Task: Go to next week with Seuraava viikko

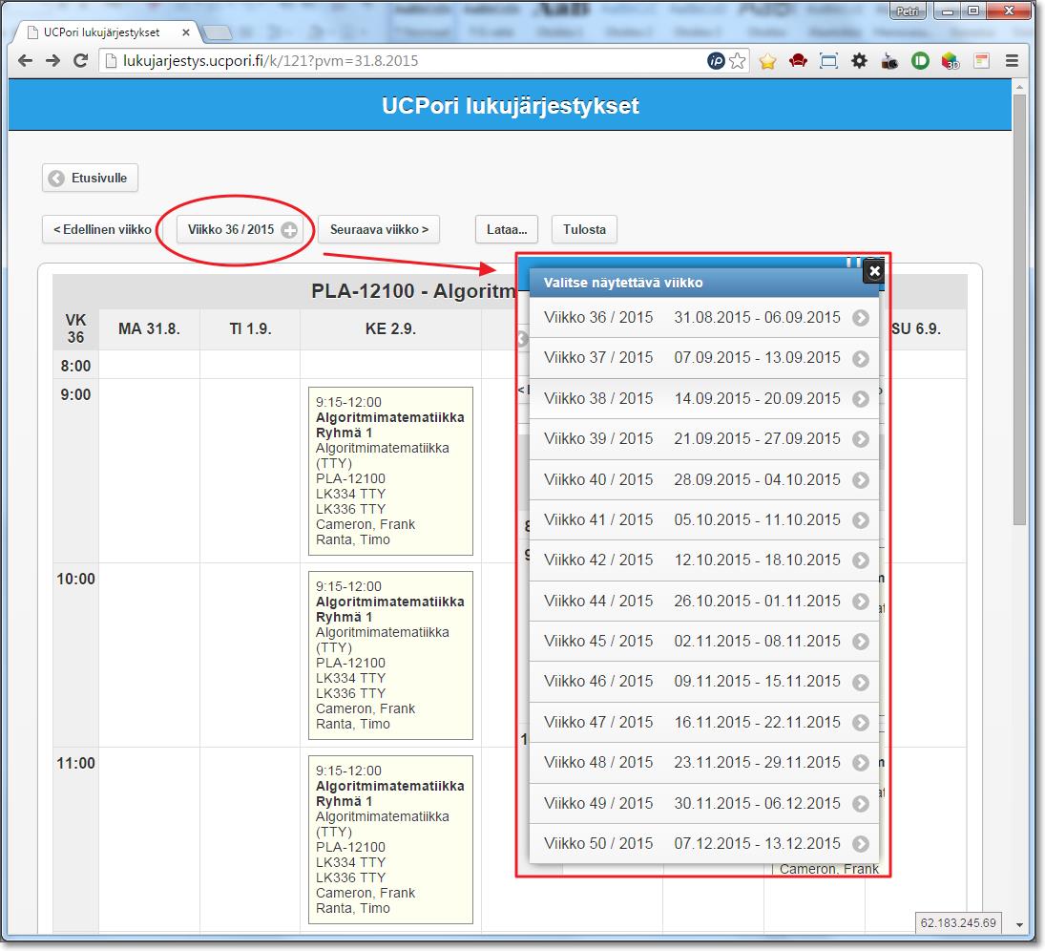Action: [x=379, y=229]
